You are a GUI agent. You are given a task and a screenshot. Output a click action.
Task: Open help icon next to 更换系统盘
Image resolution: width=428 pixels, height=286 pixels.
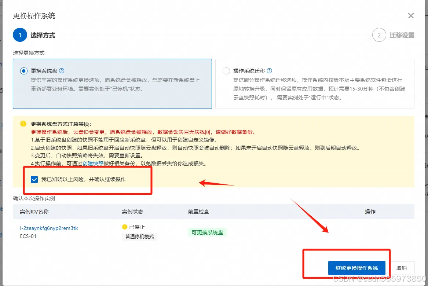coord(62,71)
